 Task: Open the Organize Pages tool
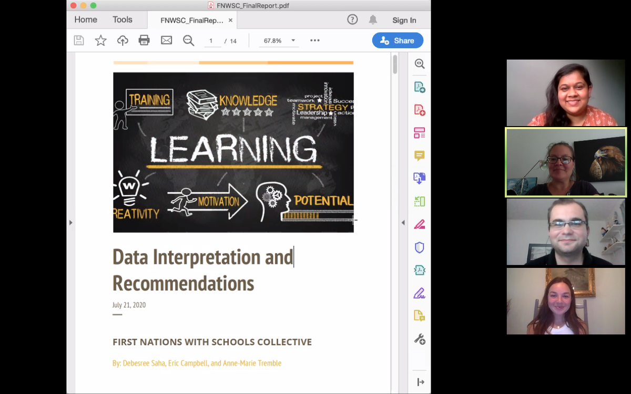tap(419, 201)
